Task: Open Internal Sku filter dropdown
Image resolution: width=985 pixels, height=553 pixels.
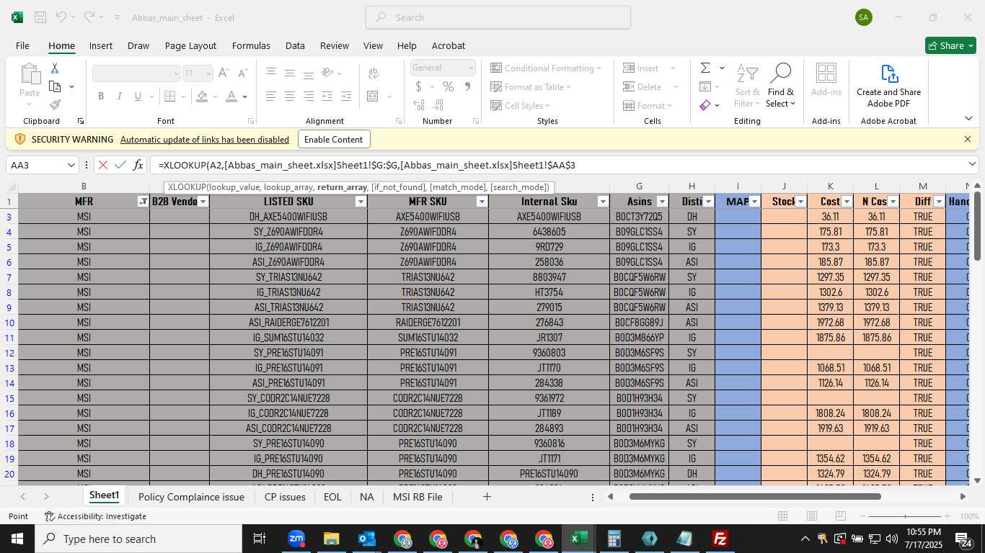Action: tap(603, 202)
